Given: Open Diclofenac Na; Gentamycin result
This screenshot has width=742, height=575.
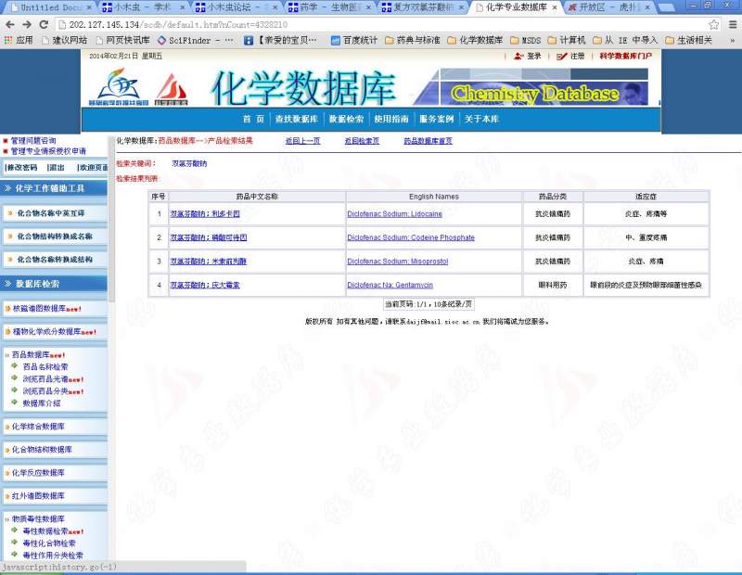Looking at the screenshot, I should click(390, 285).
